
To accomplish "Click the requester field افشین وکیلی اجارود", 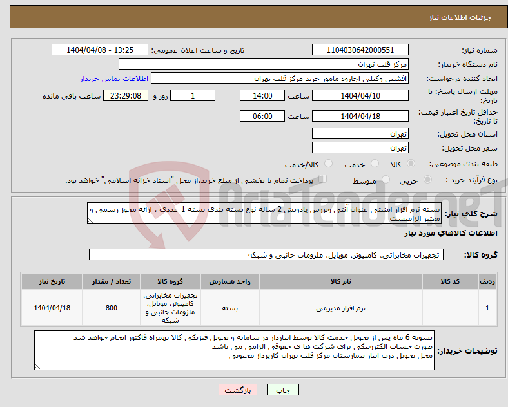I will coord(280,79).
